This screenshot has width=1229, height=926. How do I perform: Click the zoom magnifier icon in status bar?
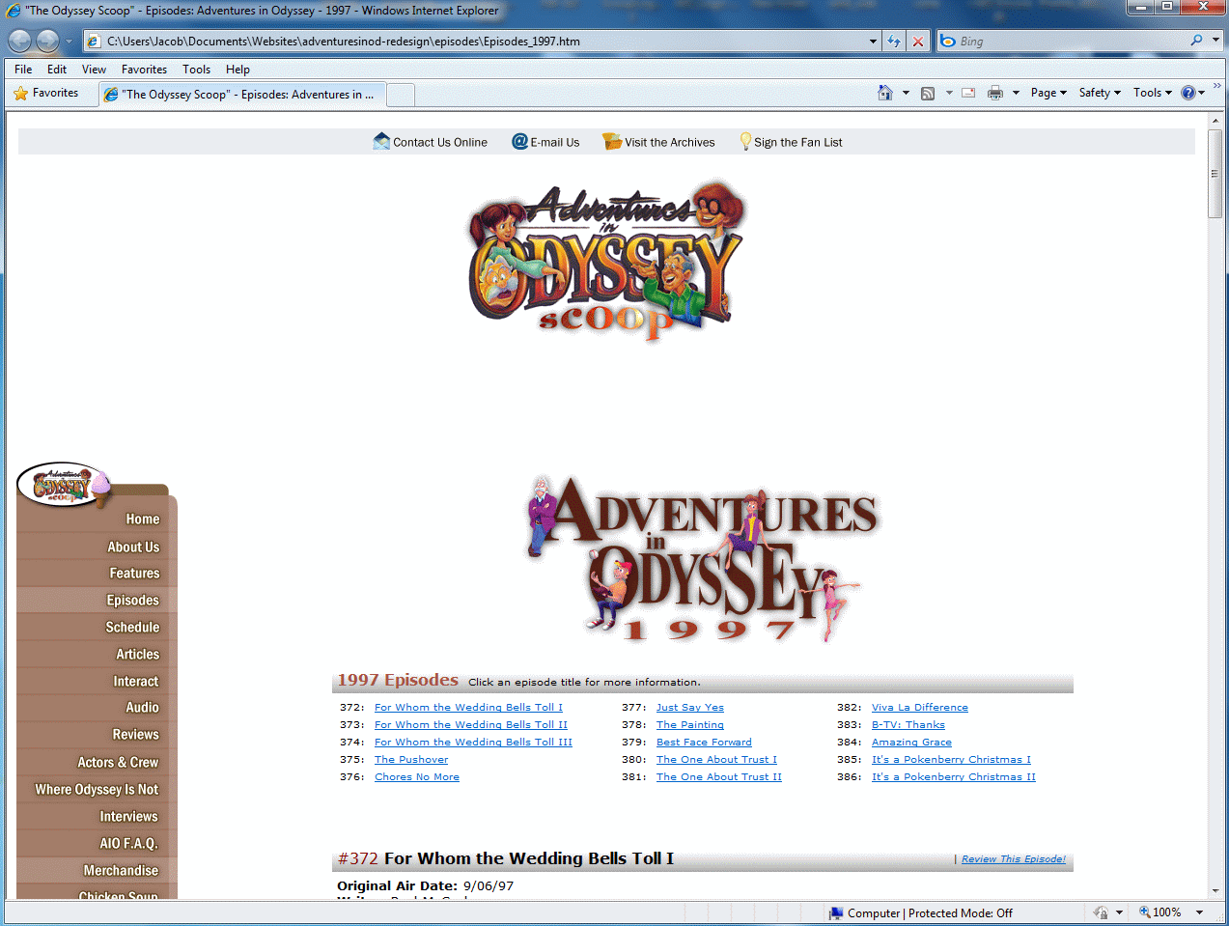click(x=1145, y=912)
